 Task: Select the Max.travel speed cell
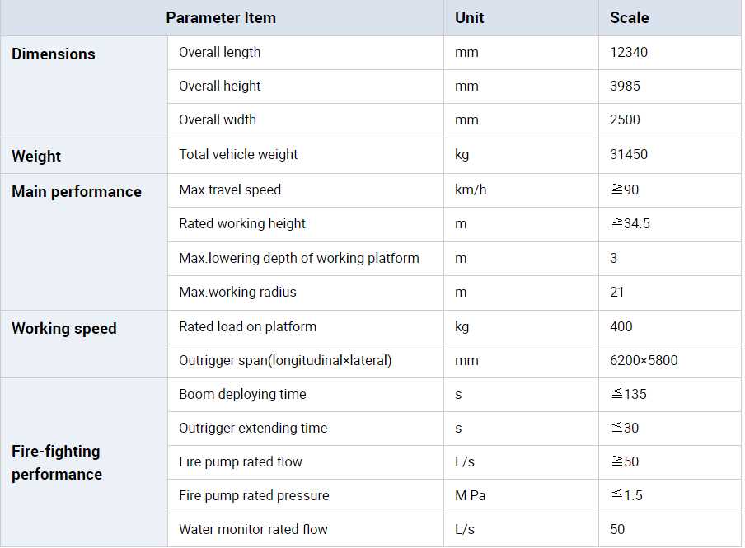(x=230, y=190)
